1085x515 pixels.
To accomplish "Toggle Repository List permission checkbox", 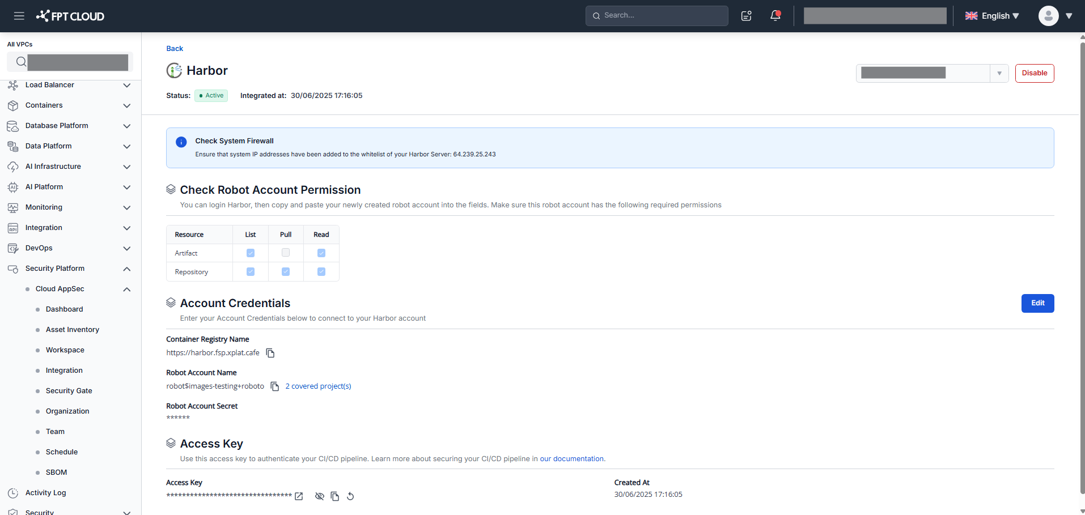I will click(x=251, y=272).
